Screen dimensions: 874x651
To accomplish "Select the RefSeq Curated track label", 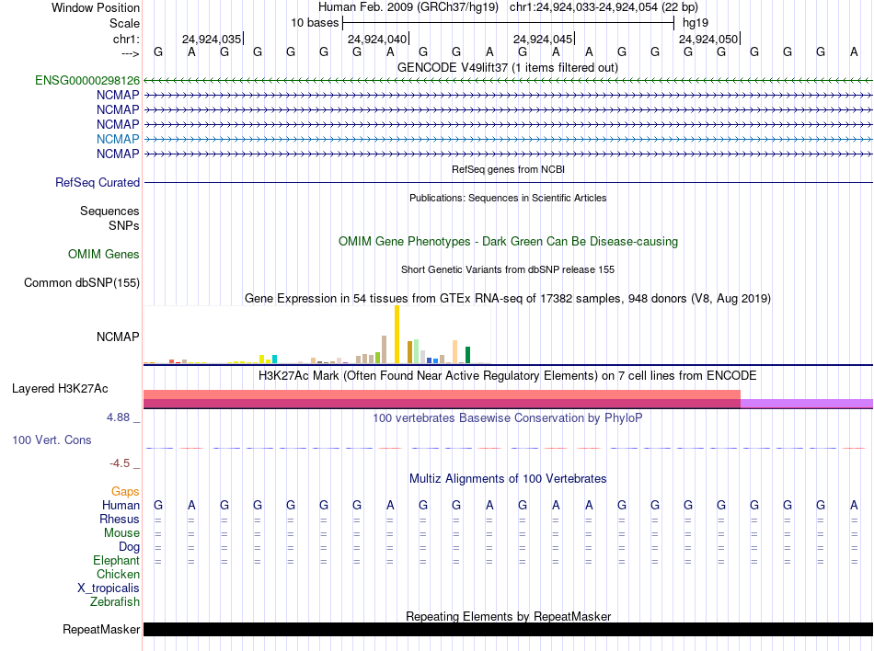I will (98, 183).
